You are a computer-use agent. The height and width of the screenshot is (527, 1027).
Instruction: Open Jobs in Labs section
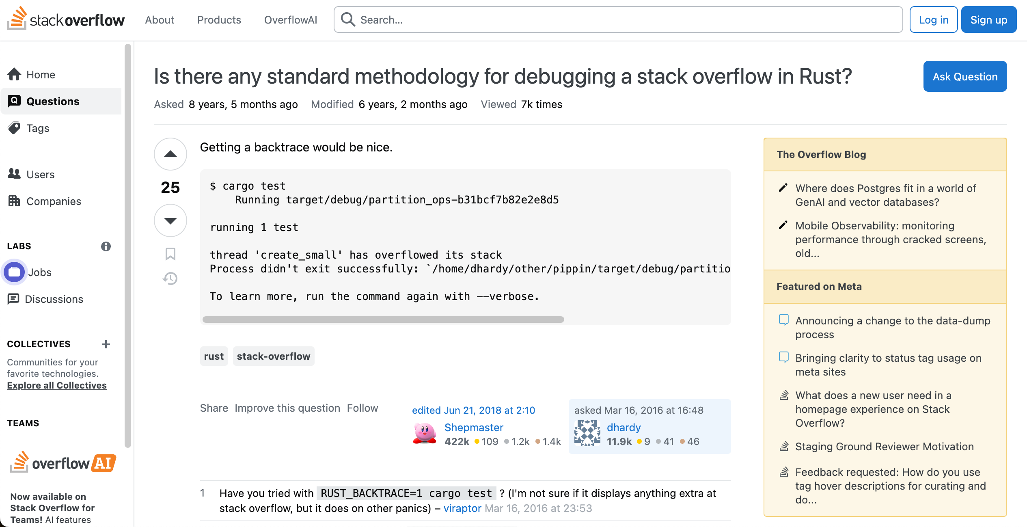coord(40,272)
